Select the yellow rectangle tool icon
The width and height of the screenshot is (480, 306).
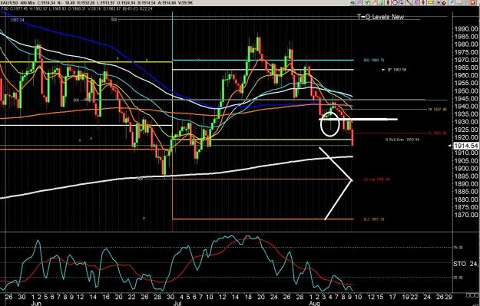(x=430, y=3)
